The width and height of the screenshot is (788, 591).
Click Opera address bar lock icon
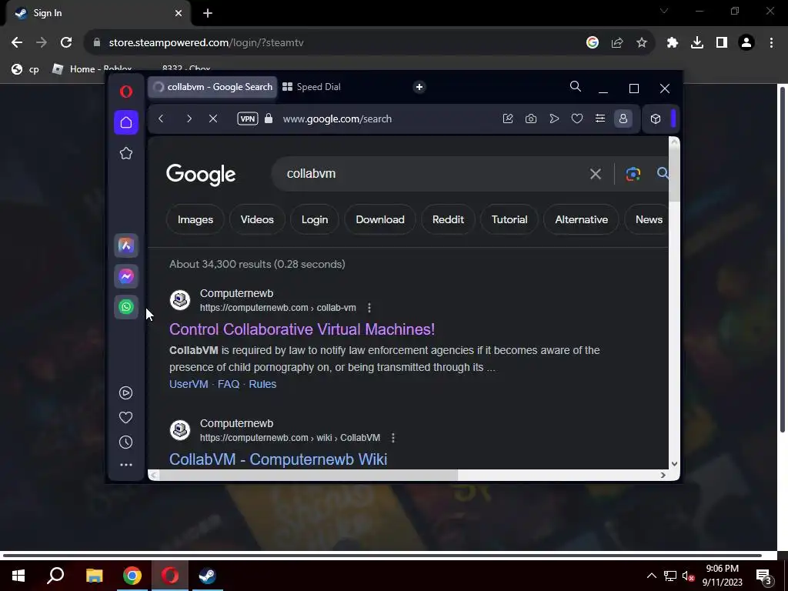point(269,119)
